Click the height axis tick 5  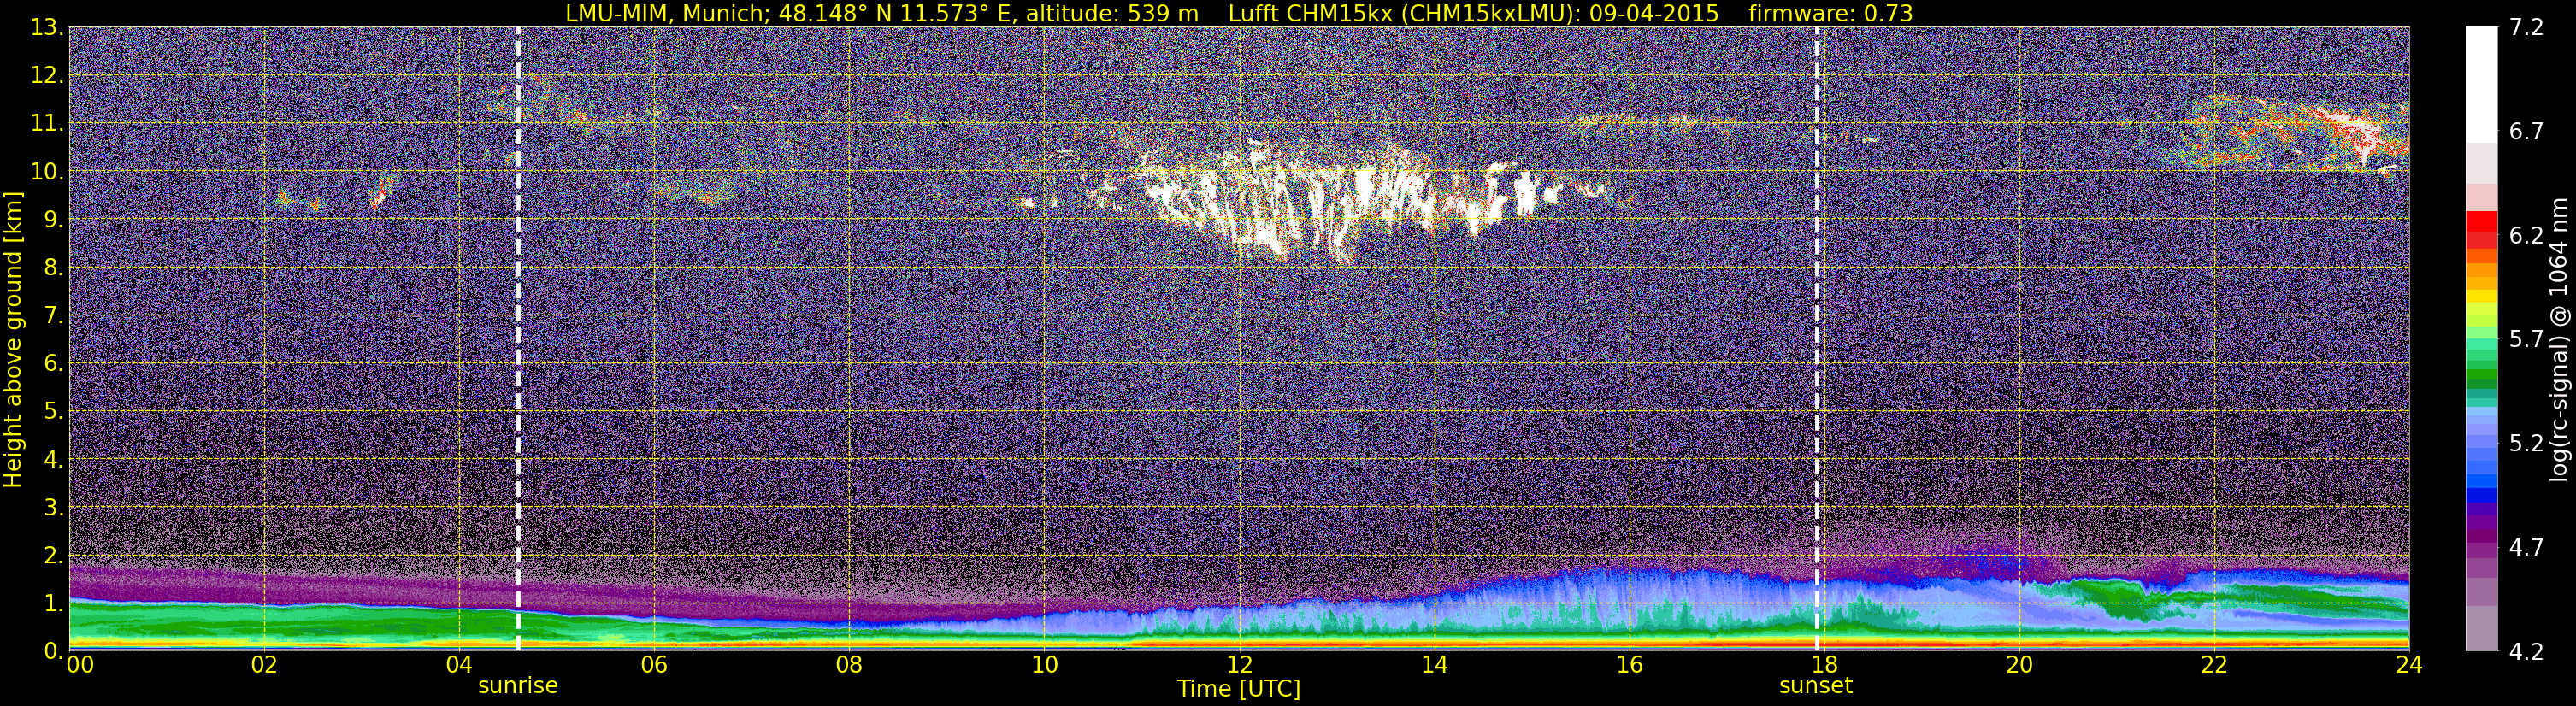point(54,411)
